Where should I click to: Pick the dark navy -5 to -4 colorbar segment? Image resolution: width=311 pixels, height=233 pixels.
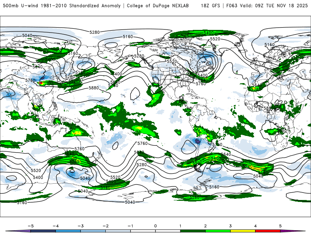[43, 231]
